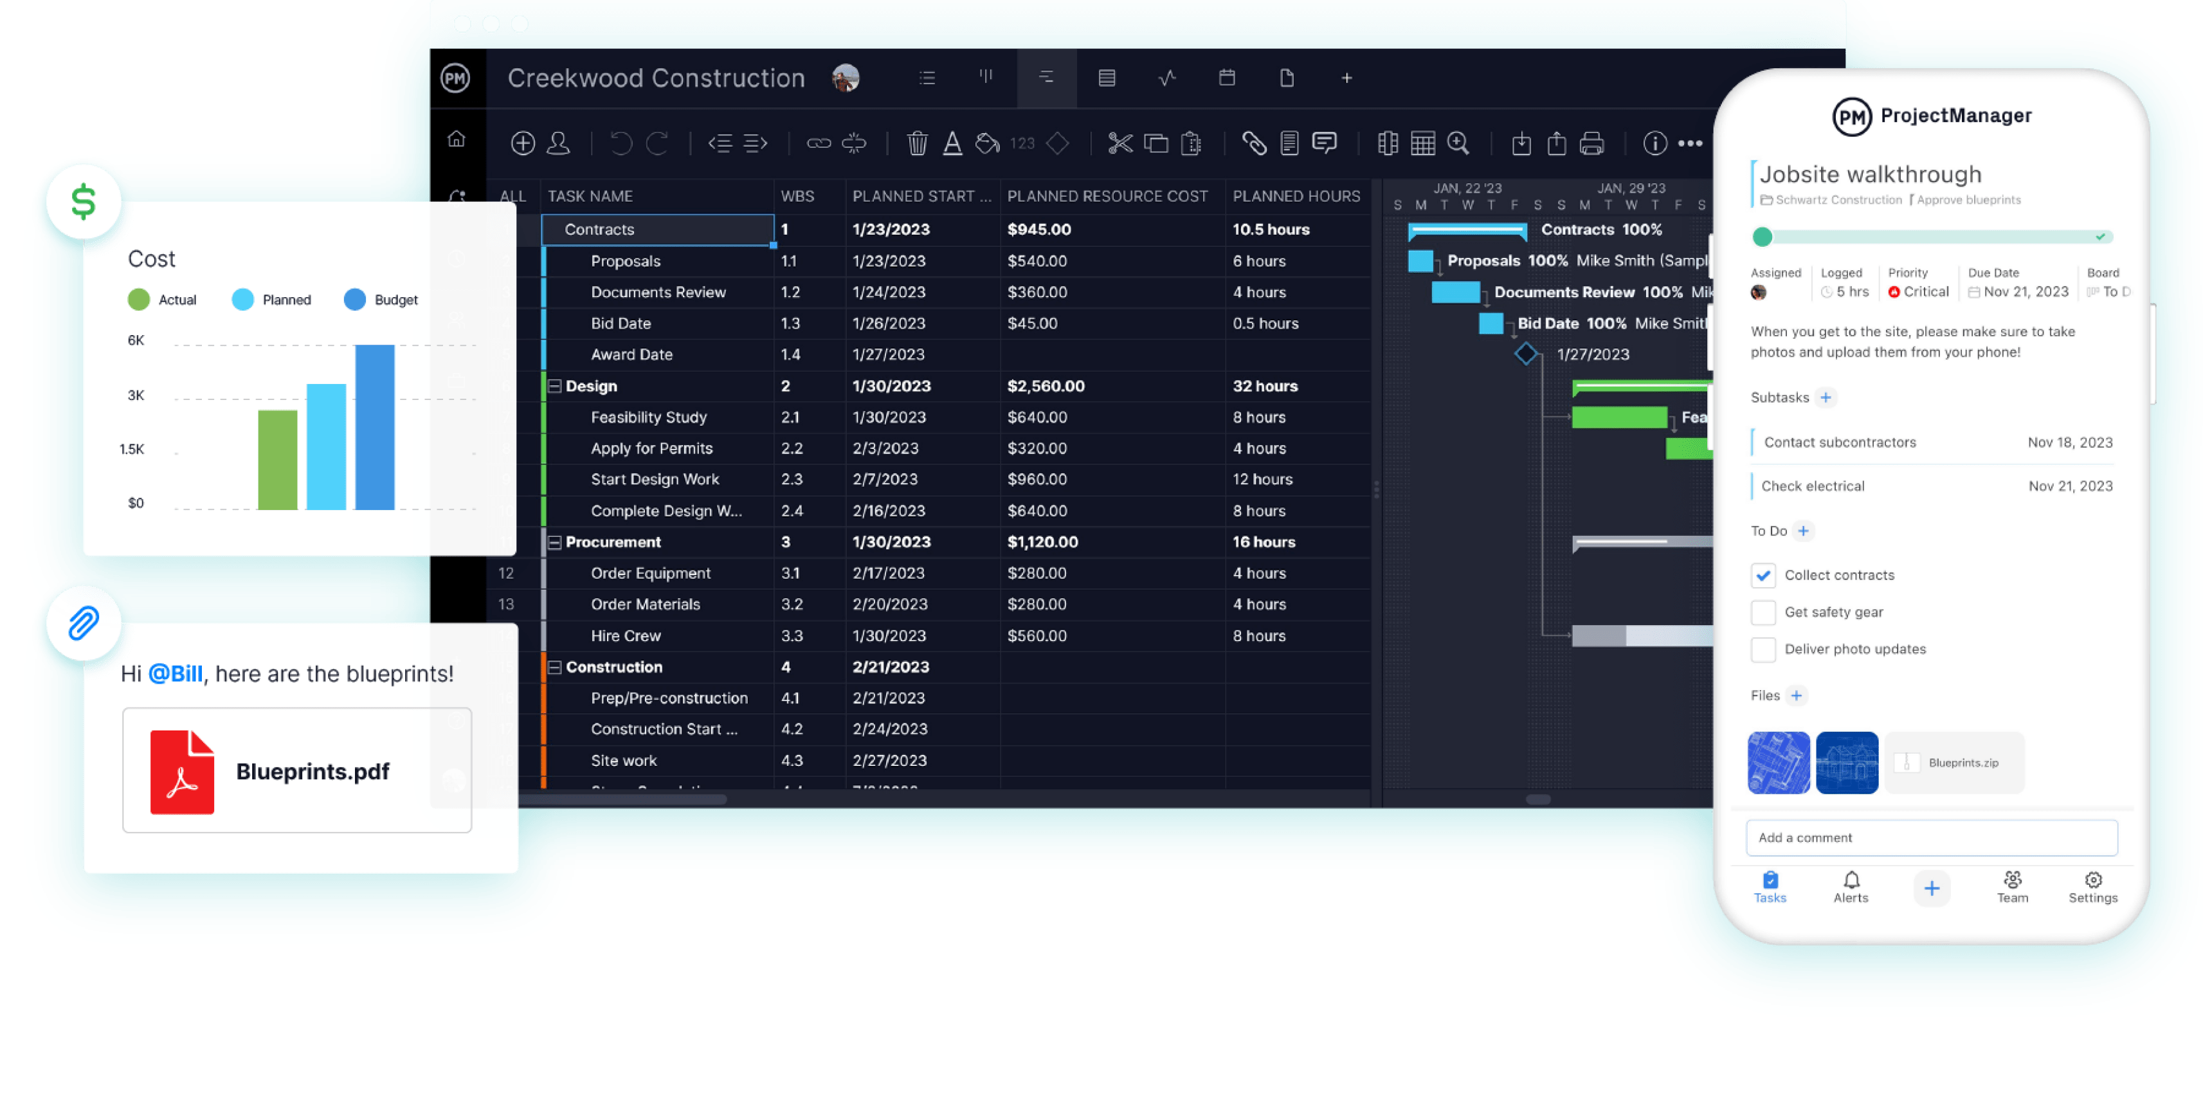Click the milestone diamond icon in toolbar

pyautogui.click(x=1058, y=143)
